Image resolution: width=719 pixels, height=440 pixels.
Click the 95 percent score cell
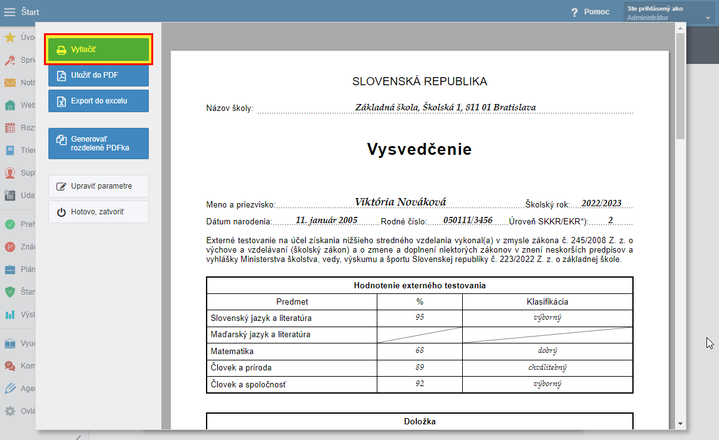[419, 317]
